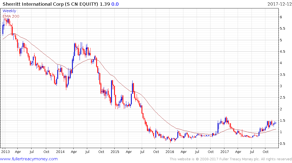The width and height of the screenshot is (292, 163).
Task: Click the 2016 label on time axis
Action: click(170, 152)
